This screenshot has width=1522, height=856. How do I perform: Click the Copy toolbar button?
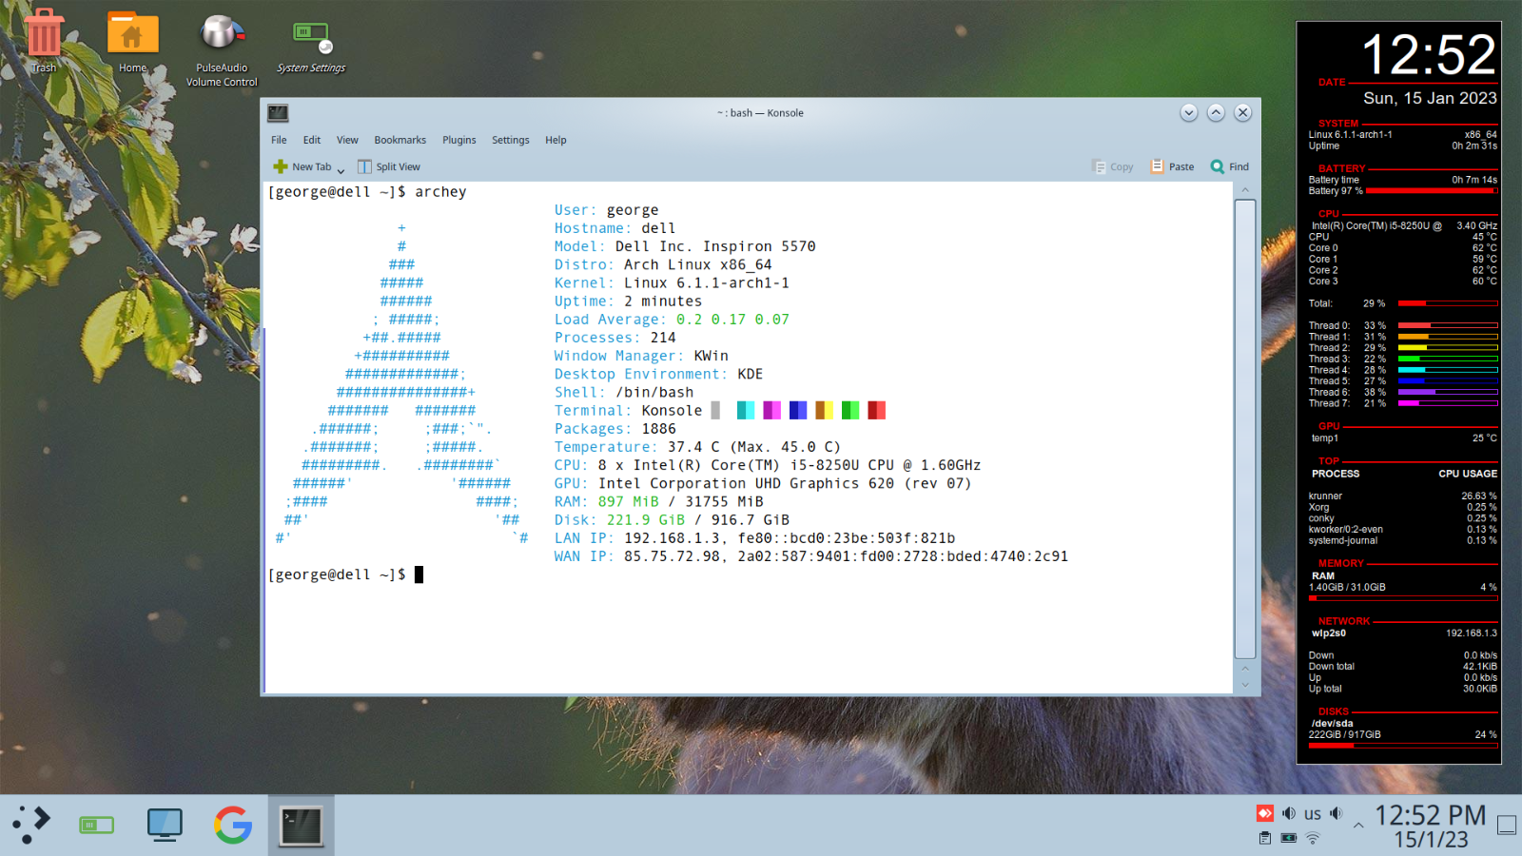[x=1112, y=166]
